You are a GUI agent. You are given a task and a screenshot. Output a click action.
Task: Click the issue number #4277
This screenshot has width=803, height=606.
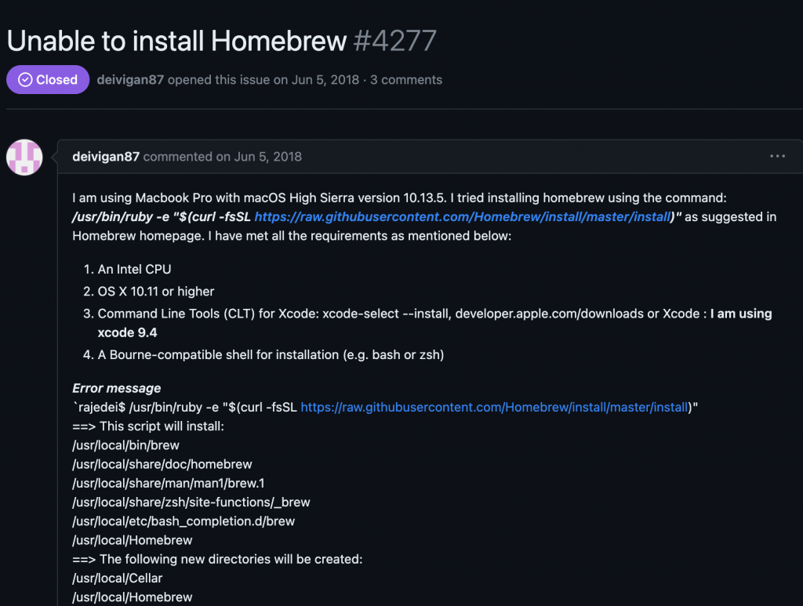[395, 41]
